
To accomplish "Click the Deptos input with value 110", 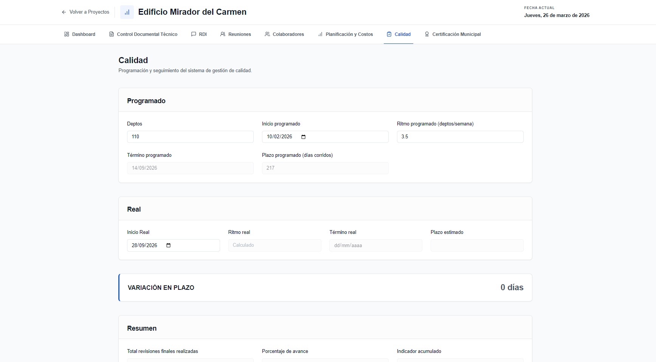I will pyautogui.click(x=190, y=137).
